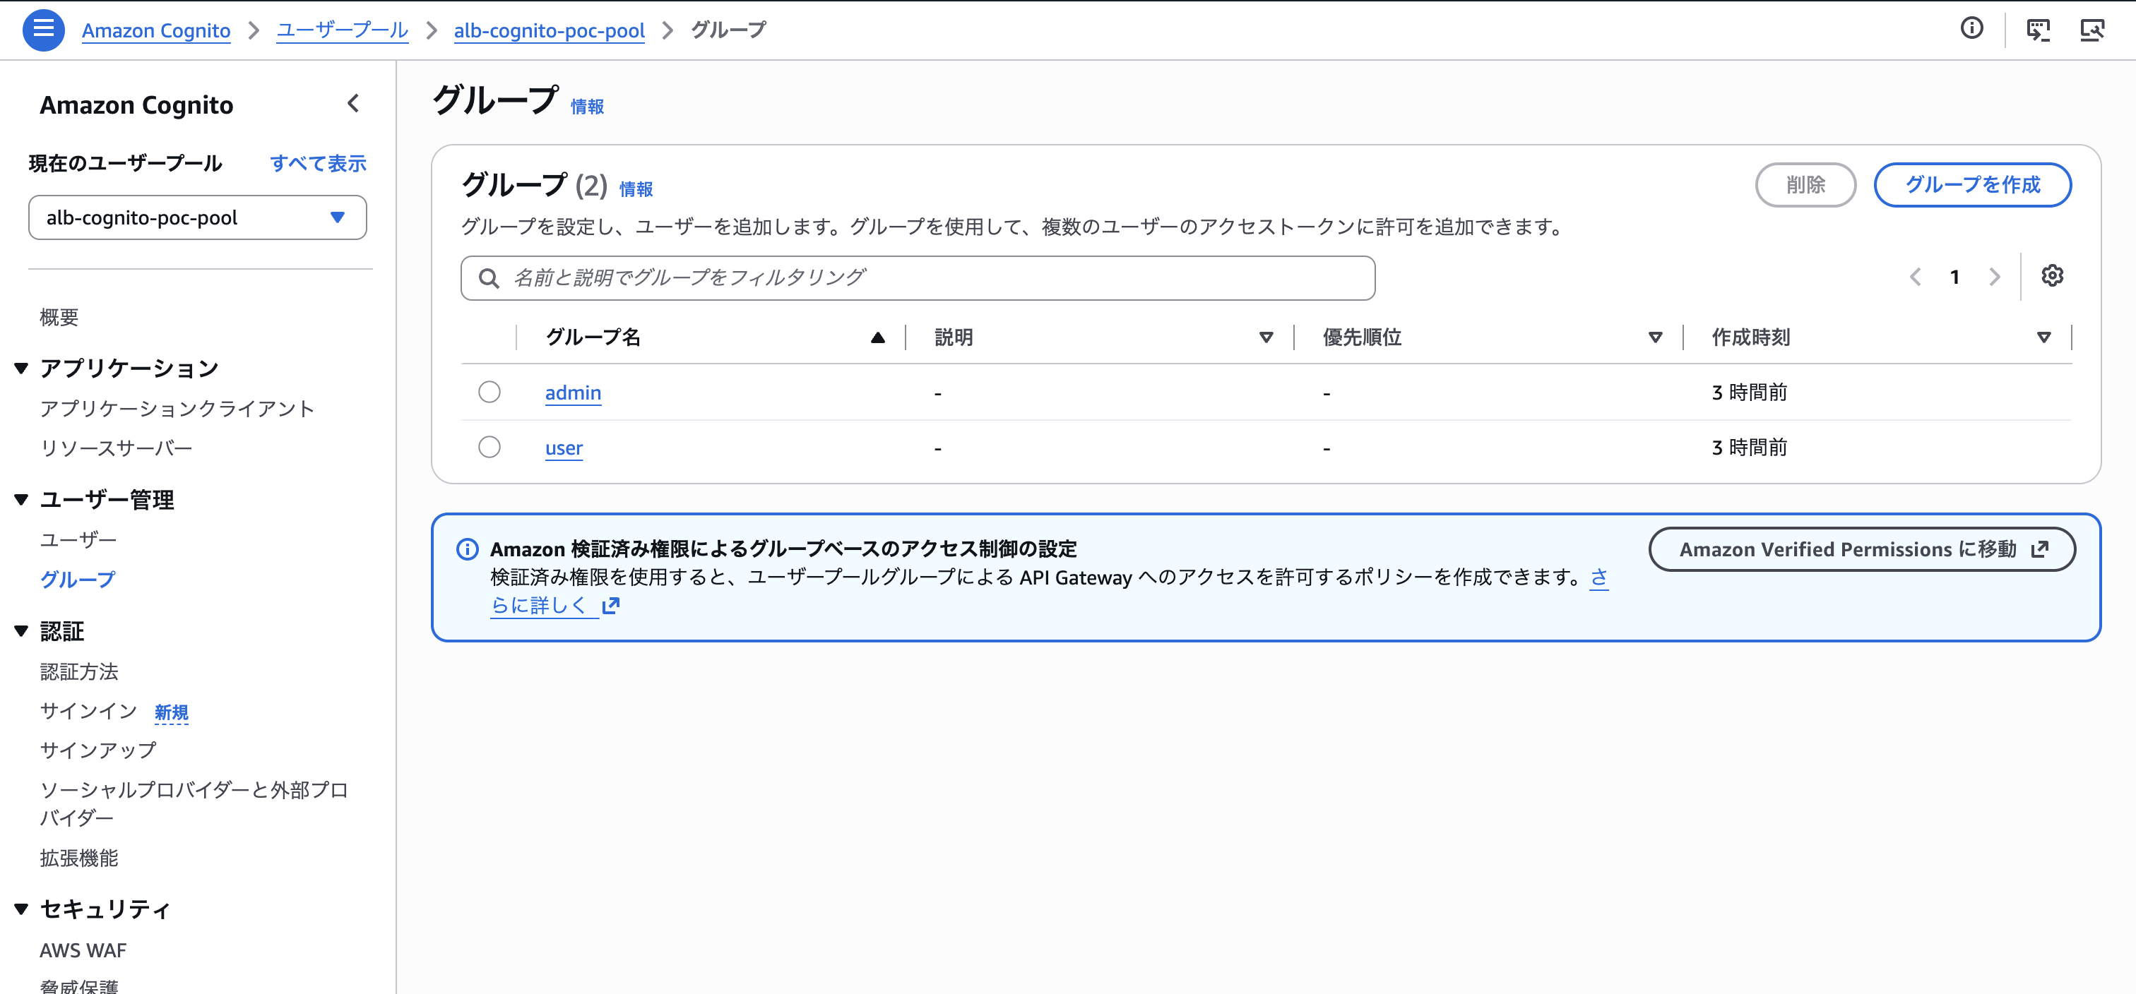2136x994 pixels.
Task: Collapse the アプリケーション section
Action: click(22, 368)
